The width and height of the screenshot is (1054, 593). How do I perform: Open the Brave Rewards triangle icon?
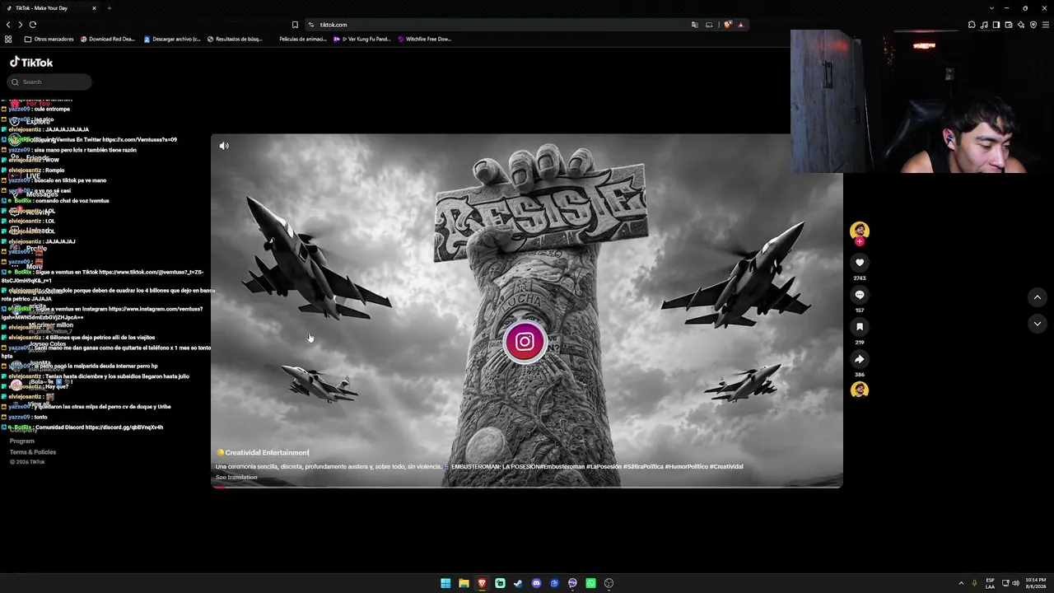(740, 25)
